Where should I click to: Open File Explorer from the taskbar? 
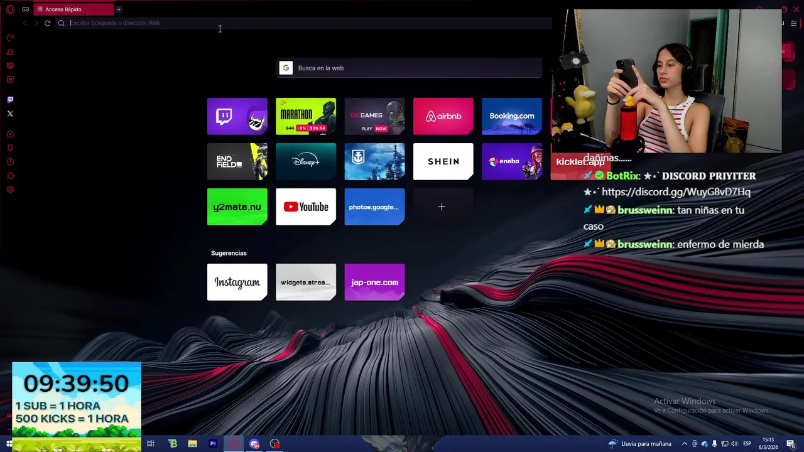[193, 444]
